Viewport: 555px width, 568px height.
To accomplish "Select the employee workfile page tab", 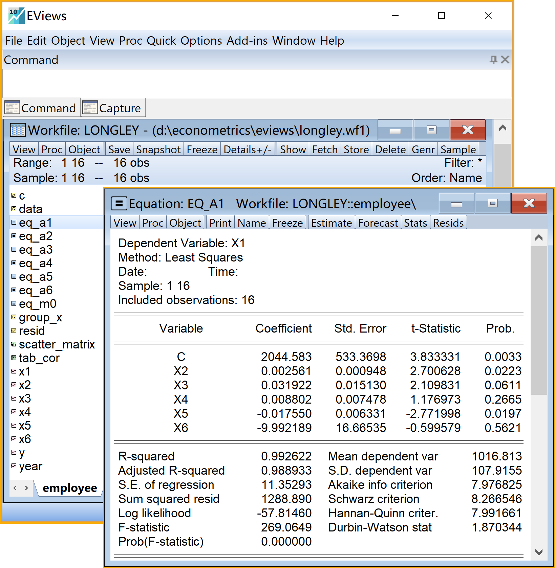I will click(x=70, y=488).
